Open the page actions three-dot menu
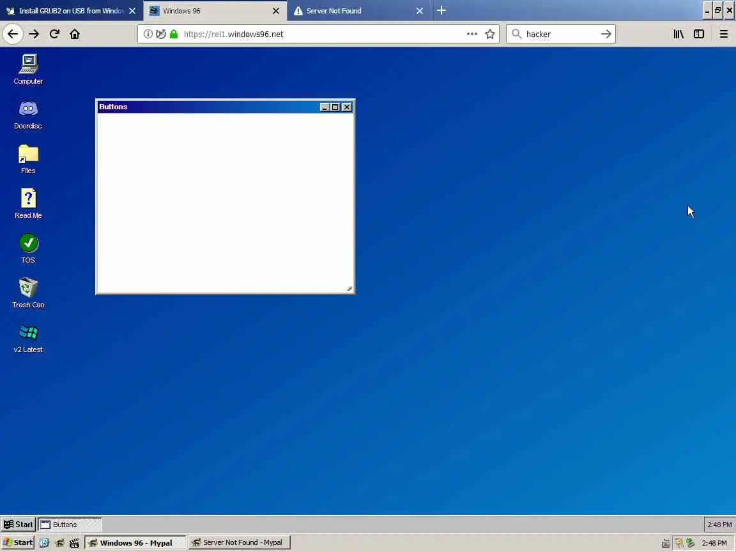 472,34
